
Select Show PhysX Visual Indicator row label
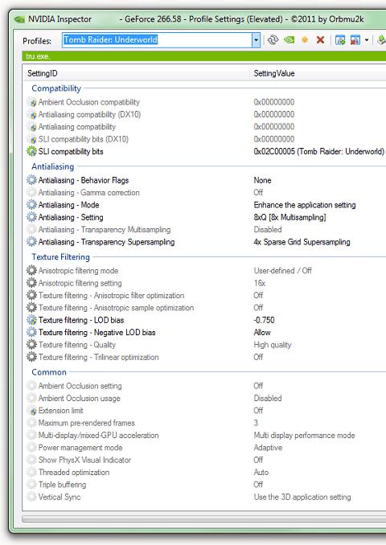coord(84,460)
